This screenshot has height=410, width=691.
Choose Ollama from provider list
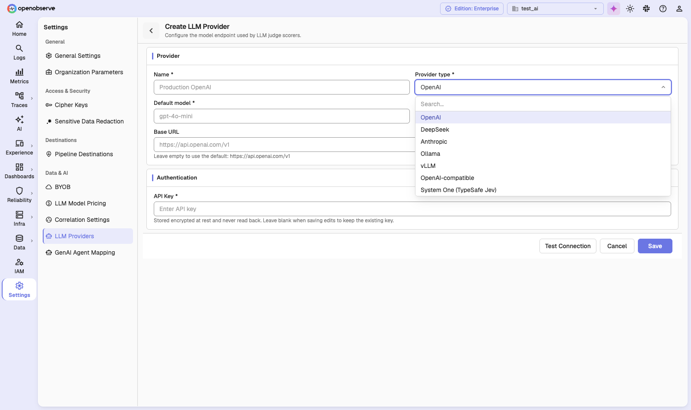(543, 154)
